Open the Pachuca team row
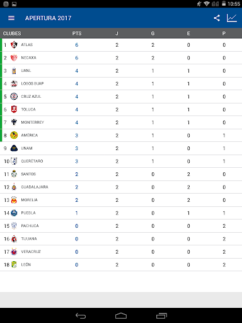Image resolution: width=242 pixels, height=323 pixels. 121,226
